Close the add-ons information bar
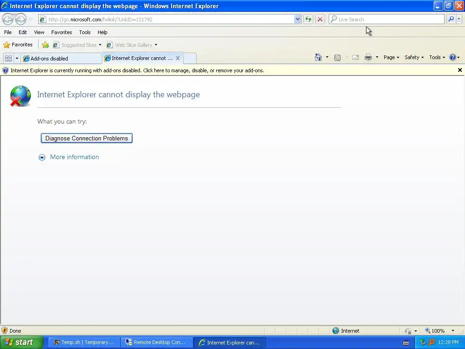The image size is (465, 349). 460,70
